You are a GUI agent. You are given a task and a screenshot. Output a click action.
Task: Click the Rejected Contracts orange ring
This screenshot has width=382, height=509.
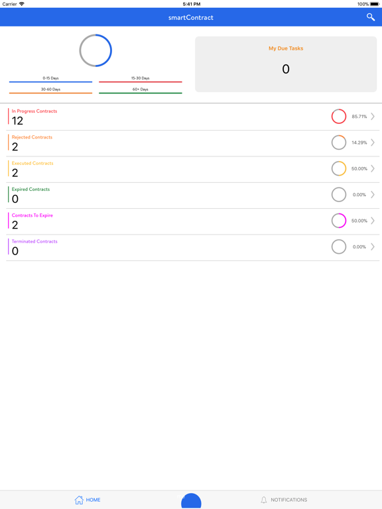point(339,142)
